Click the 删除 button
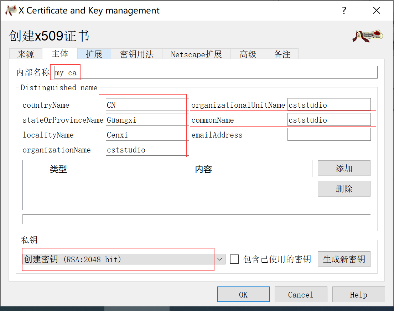 [x=344, y=189]
